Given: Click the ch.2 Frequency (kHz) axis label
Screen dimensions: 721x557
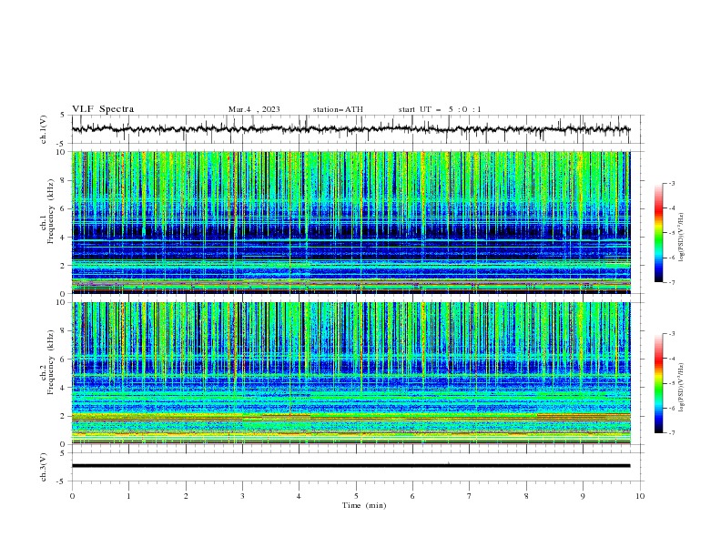Looking at the screenshot, I should [x=47, y=362].
